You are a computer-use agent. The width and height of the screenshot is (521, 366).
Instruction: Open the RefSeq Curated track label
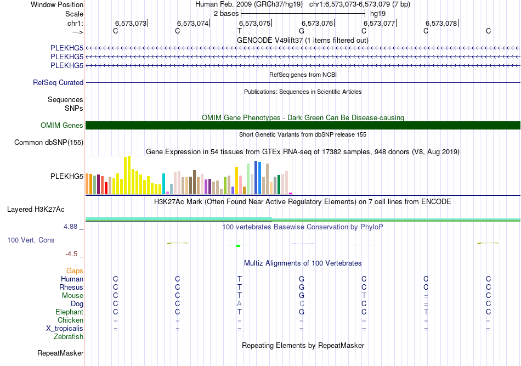pos(58,82)
